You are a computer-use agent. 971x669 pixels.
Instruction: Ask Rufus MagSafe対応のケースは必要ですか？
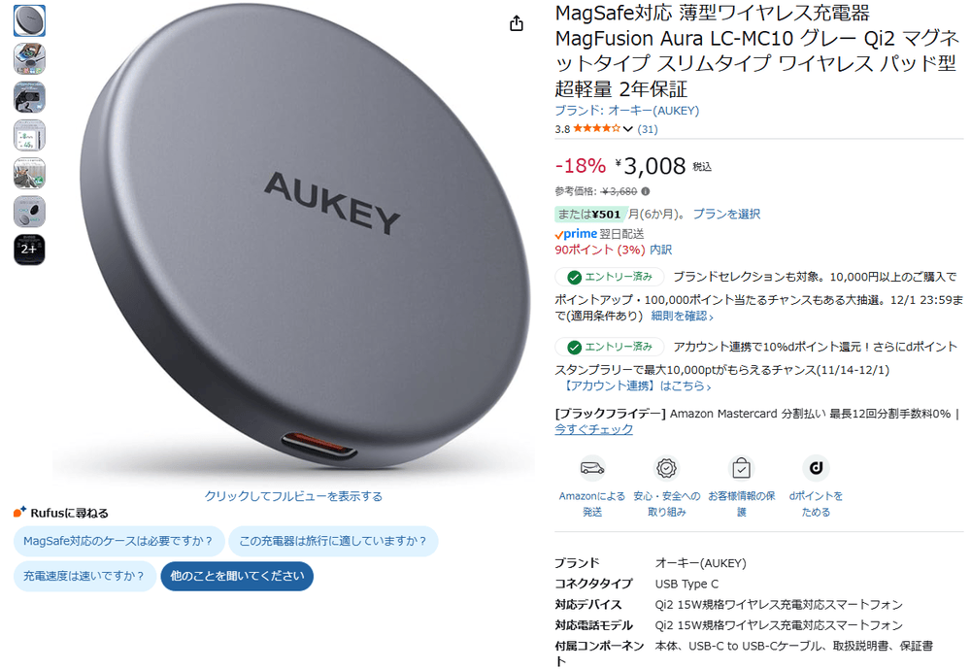pos(118,541)
